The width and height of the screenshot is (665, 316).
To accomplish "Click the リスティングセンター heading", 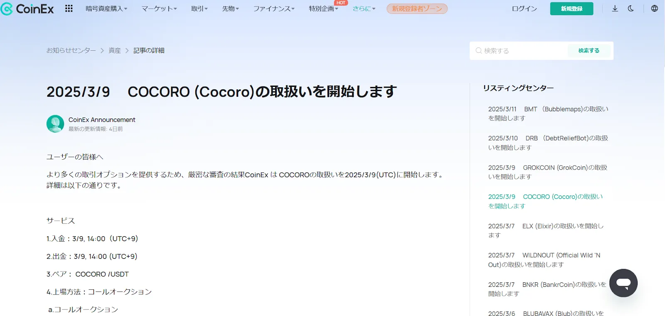I will tap(518, 88).
